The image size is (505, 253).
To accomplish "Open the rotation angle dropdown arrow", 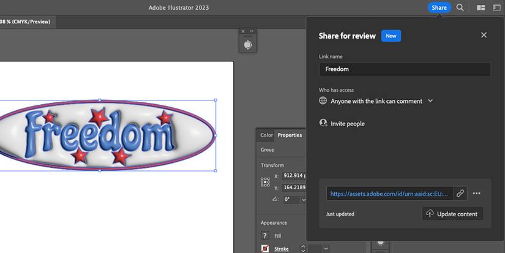I will coord(304,200).
